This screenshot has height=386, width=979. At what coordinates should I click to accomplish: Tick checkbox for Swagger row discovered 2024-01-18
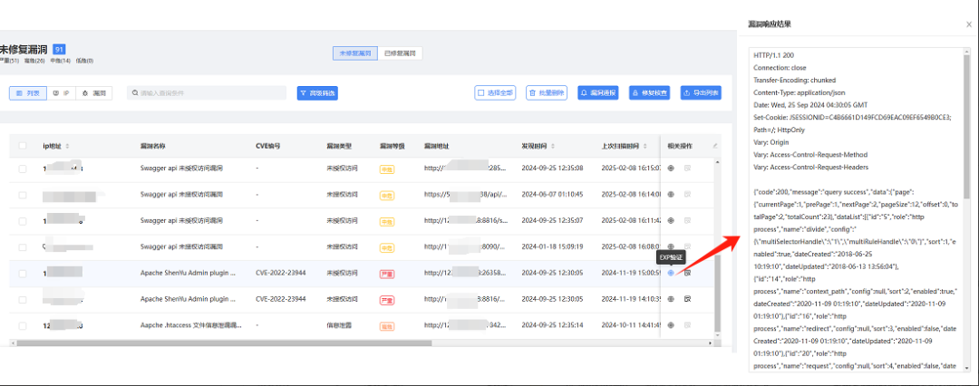(23, 247)
